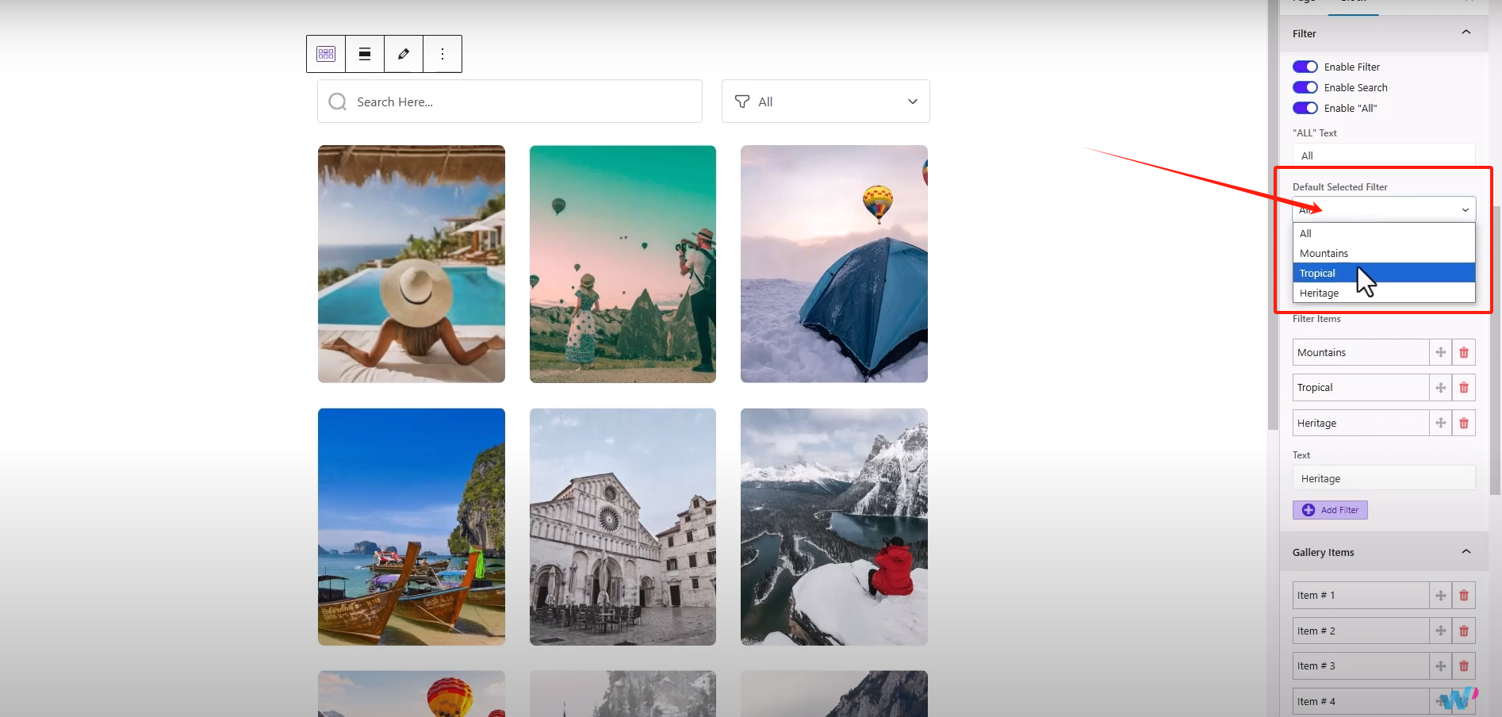Image resolution: width=1502 pixels, height=717 pixels.
Task: Click the move handle icon for Item # 1
Action: click(x=1440, y=595)
